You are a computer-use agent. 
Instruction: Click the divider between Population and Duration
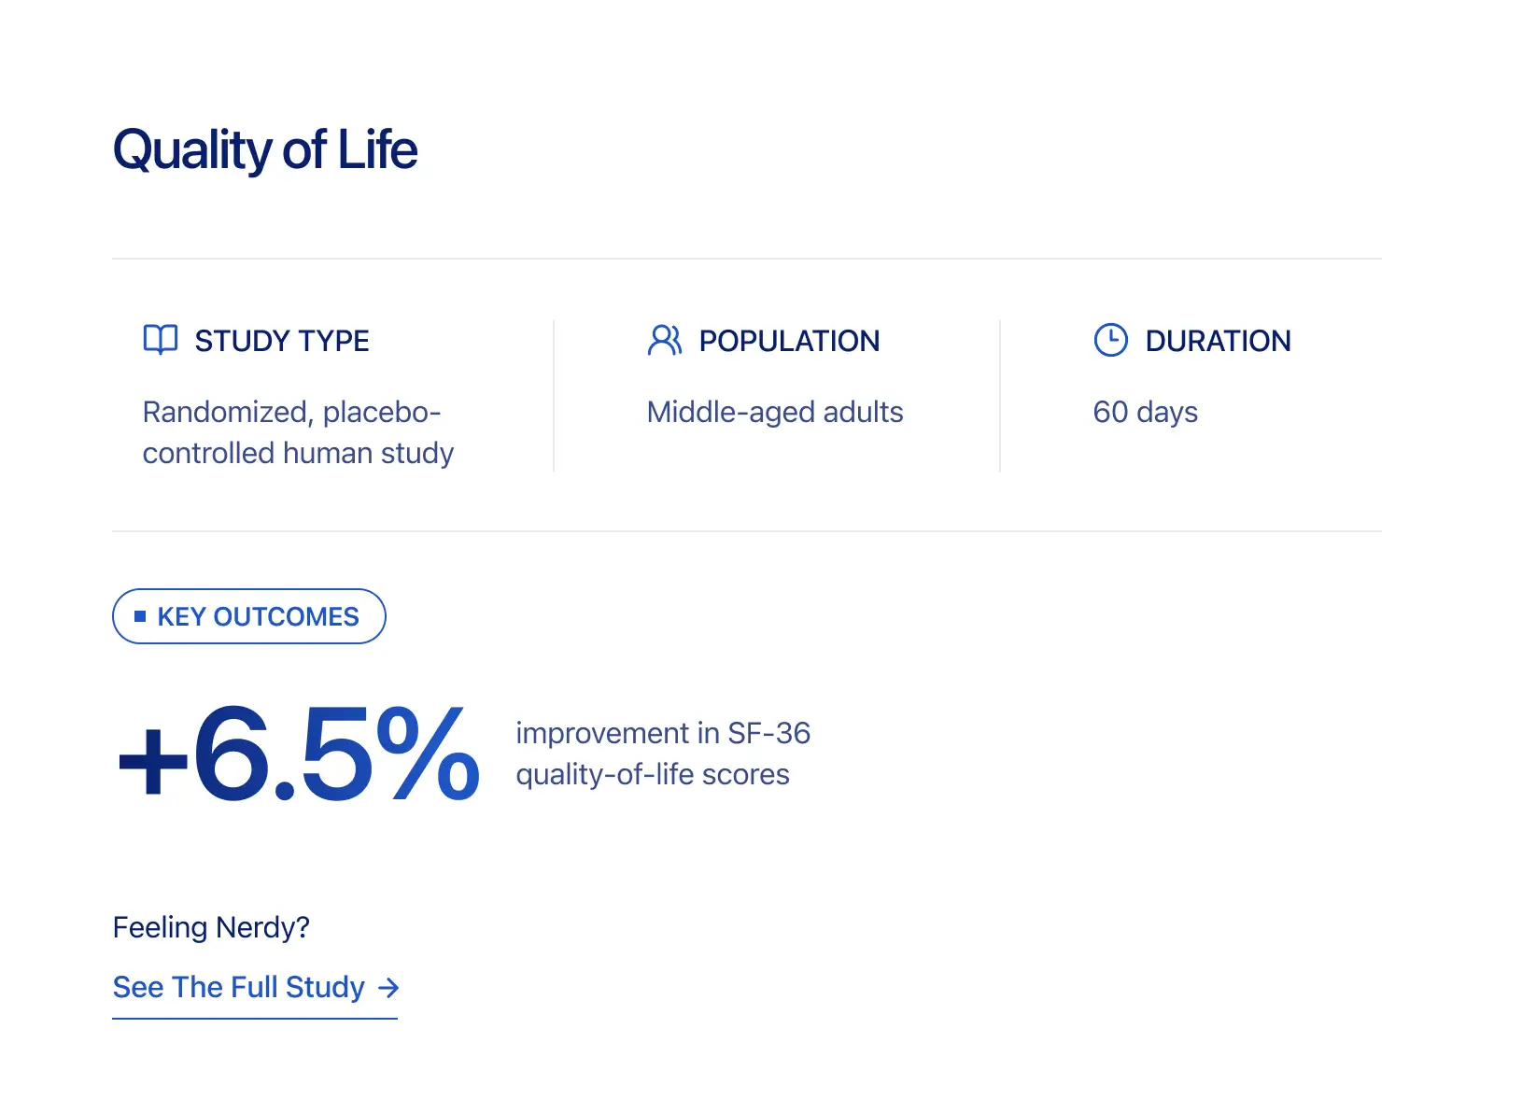click(x=1000, y=396)
